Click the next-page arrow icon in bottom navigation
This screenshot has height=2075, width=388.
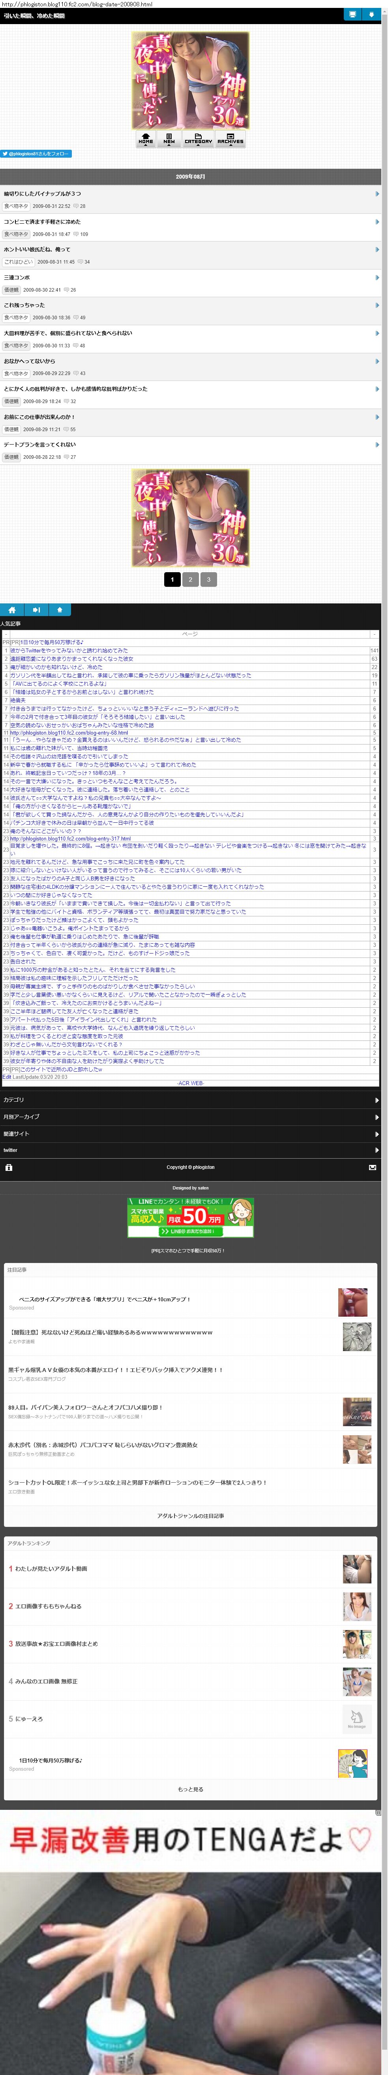tap(36, 610)
